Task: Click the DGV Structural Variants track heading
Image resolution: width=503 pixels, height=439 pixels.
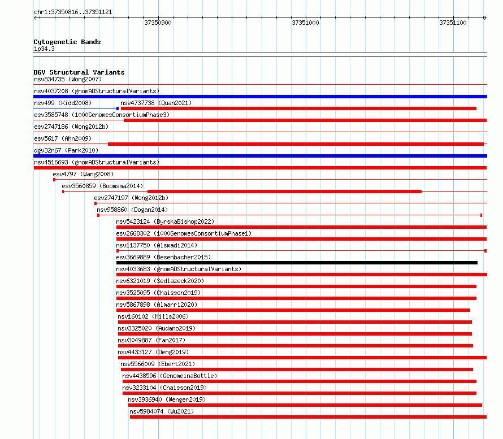Action: (x=79, y=72)
